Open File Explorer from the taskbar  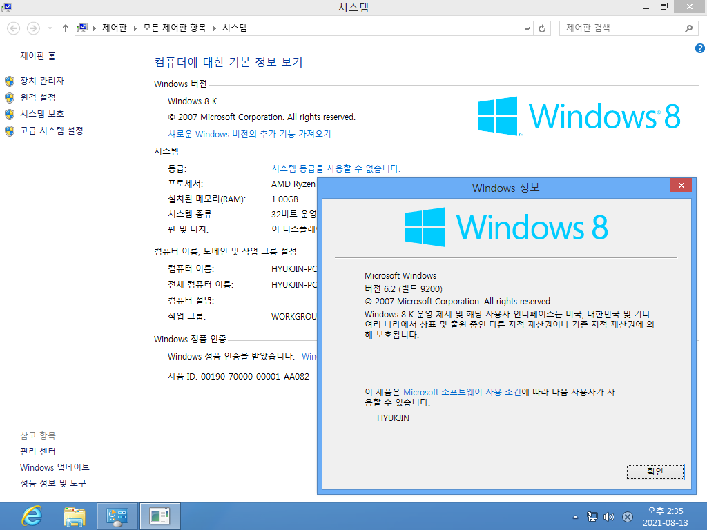[x=75, y=516]
